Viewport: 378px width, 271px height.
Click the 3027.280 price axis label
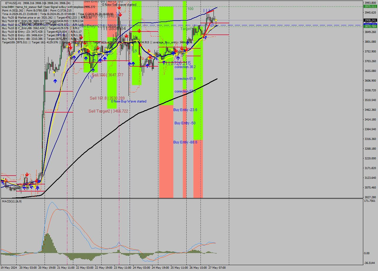point(370,197)
